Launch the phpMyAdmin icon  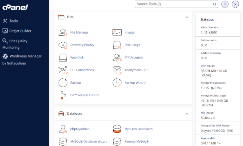(63, 129)
